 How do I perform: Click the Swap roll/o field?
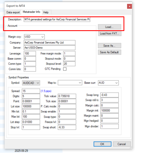coord(110,100)
